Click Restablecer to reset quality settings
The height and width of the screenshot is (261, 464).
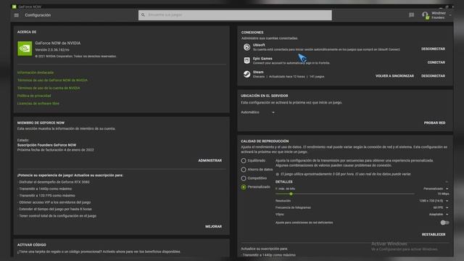[434, 234]
